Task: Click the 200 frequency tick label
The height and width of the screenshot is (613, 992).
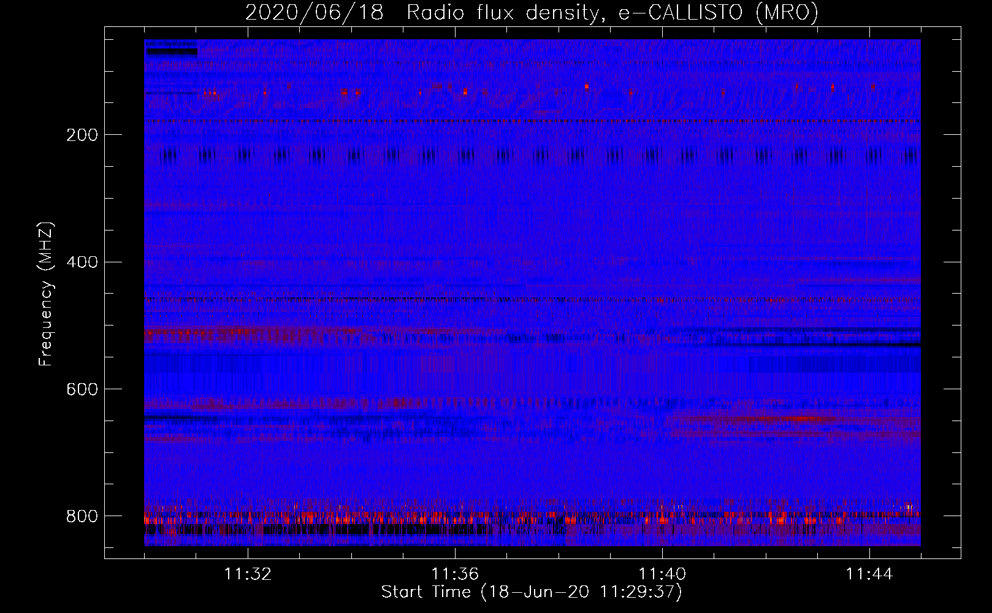Action: (x=82, y=135)
